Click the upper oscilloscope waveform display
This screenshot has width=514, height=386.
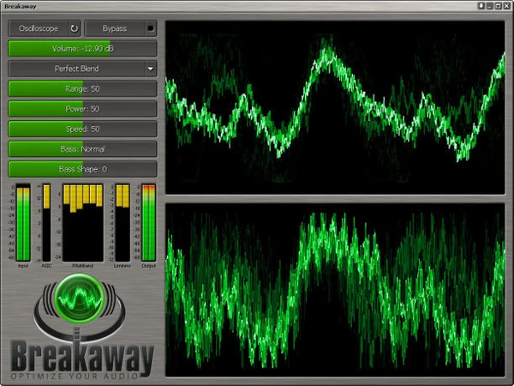tap(335, 107)
